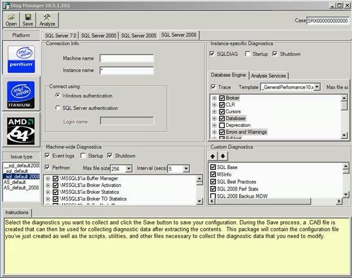Switch to SQL Server 2000 tab

99,36
